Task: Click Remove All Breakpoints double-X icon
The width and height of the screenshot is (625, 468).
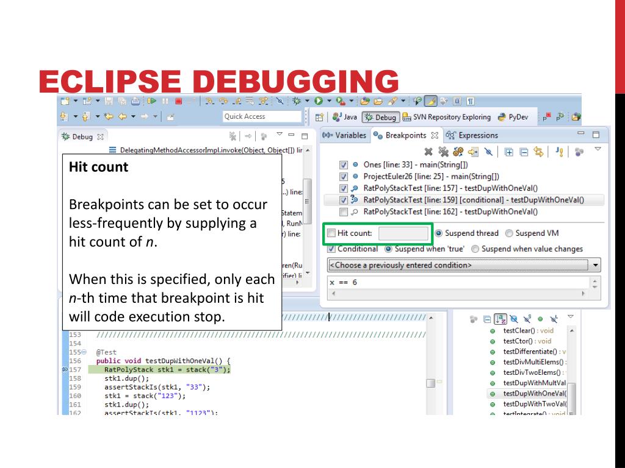Action: [x=443, y=152]
